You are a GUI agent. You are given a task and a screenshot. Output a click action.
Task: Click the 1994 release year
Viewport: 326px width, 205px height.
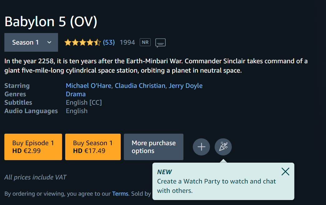[127, 42]
